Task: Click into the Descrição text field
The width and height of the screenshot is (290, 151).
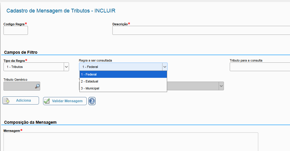Action: 201,30
